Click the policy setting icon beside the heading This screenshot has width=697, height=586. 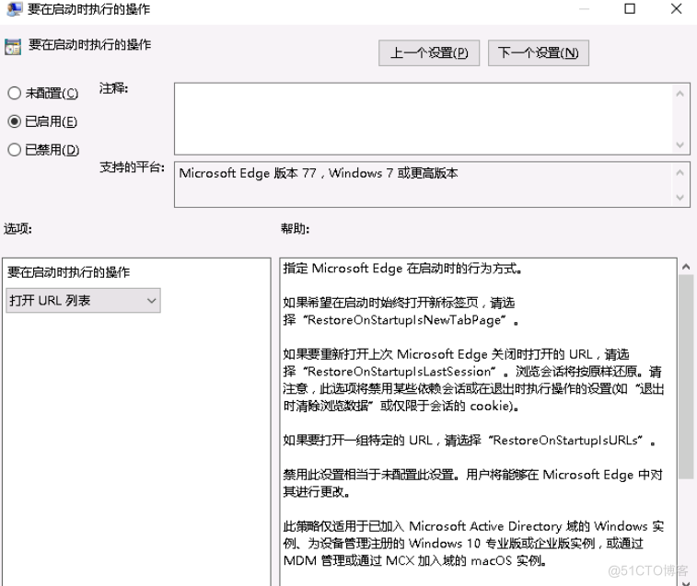coord(13,47)
